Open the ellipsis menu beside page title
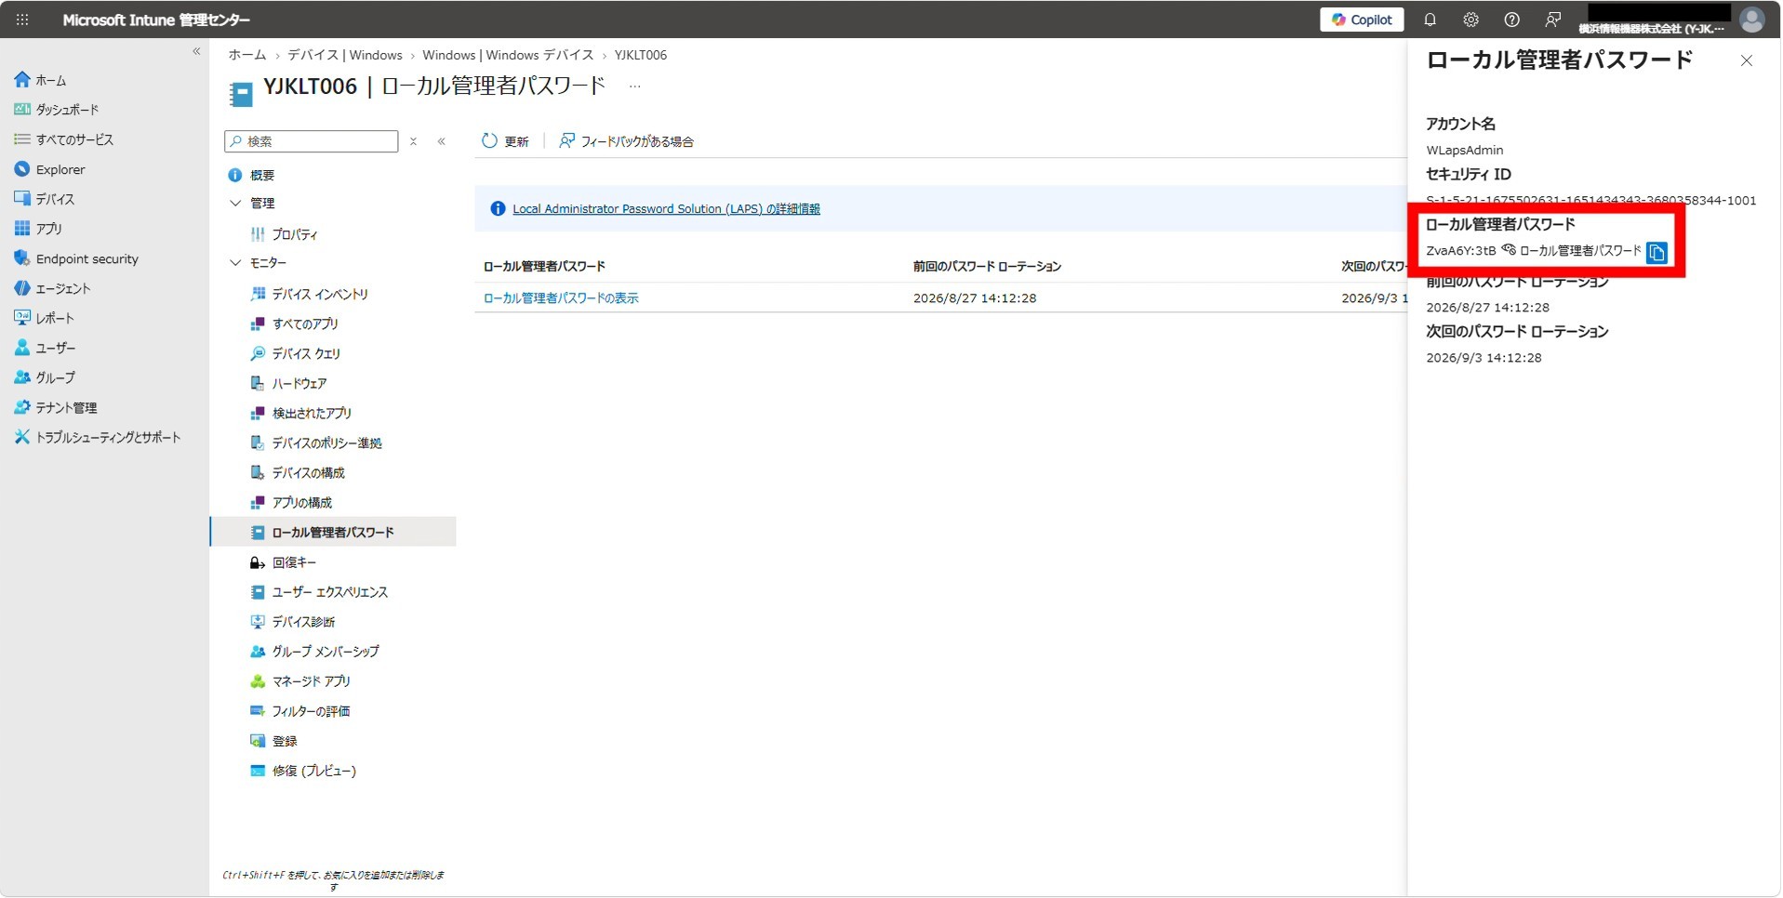The width and height of the screenshot is (1783, 898). tap(634, 86)
